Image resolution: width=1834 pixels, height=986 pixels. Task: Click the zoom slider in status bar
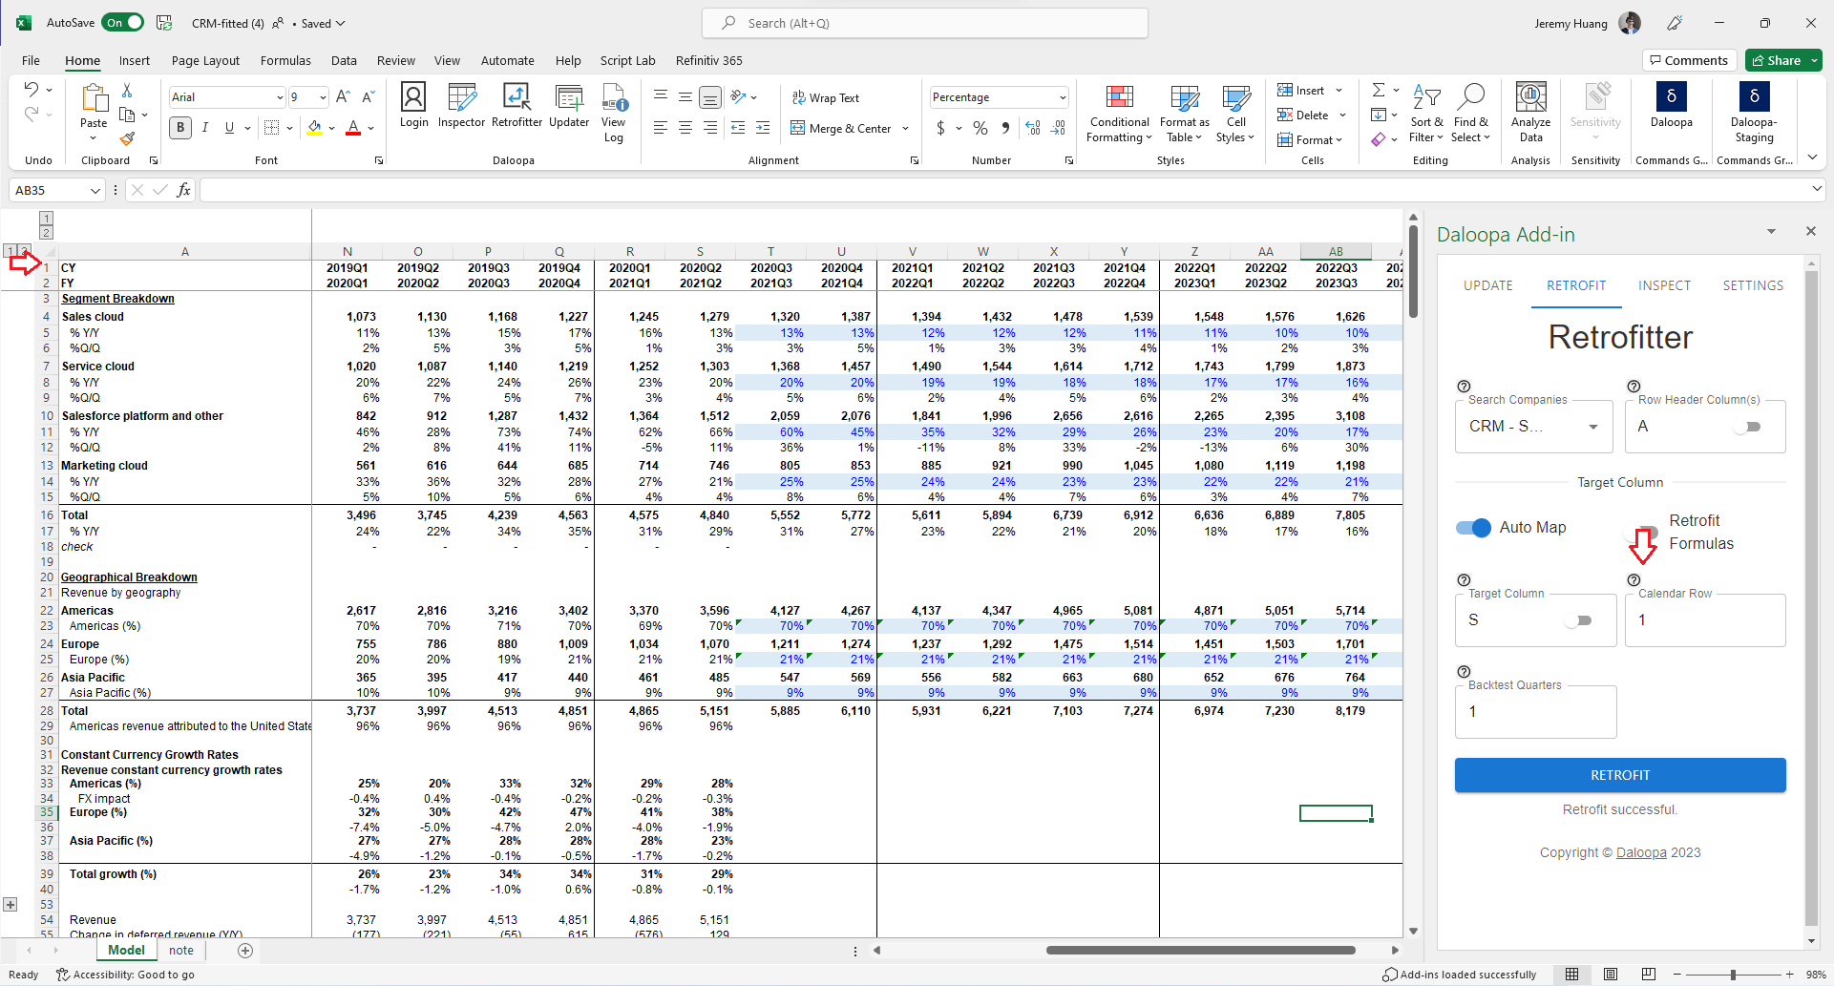pos(1733,975)
